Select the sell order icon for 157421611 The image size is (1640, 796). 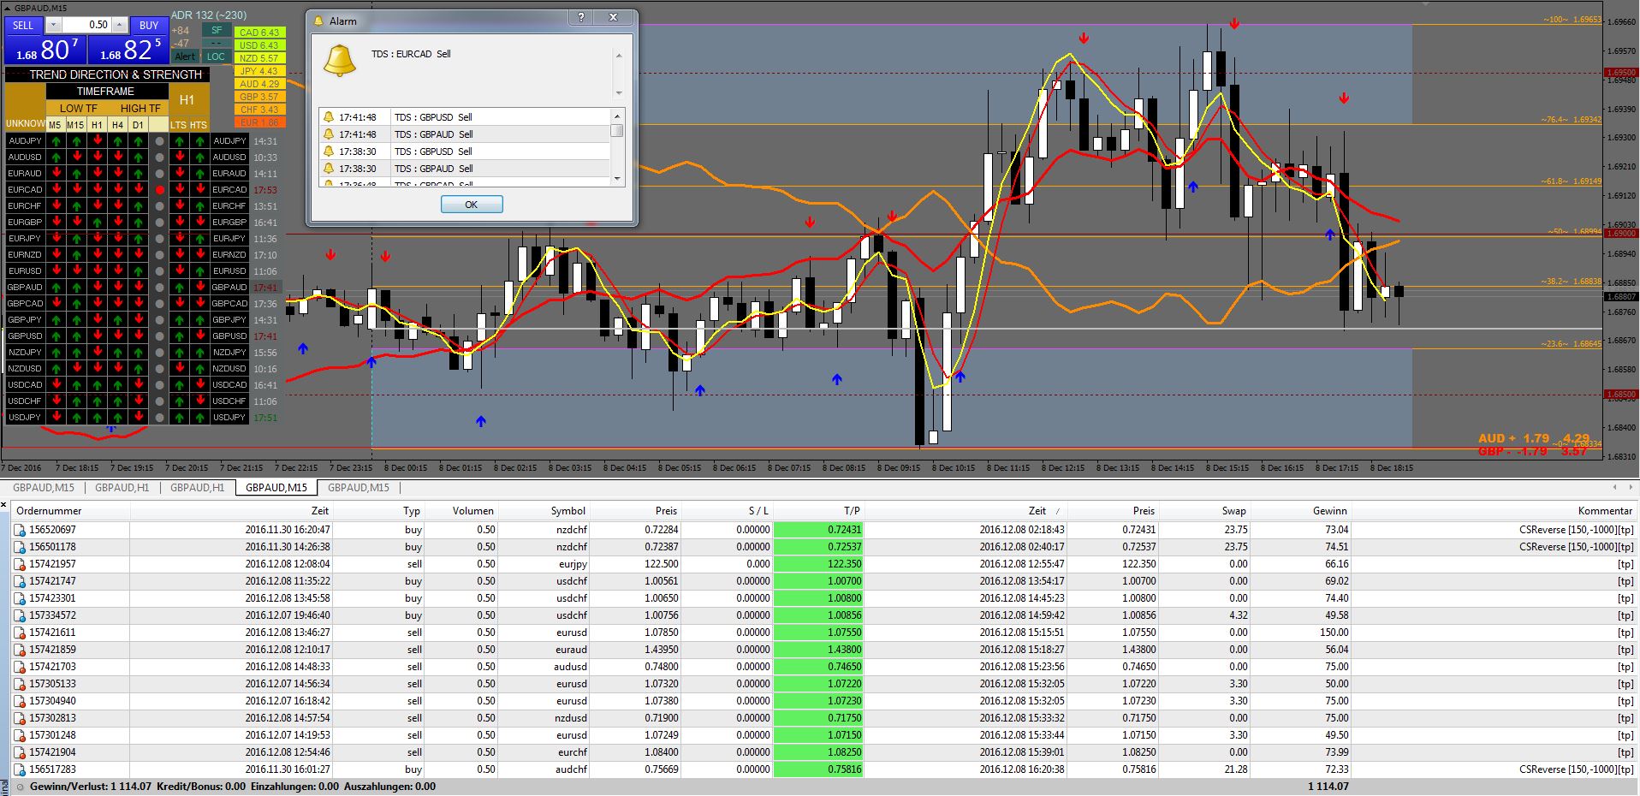pos(20,633)
